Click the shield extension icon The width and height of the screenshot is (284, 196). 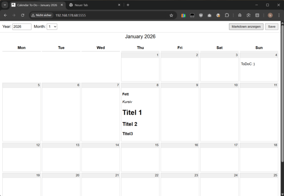click(201, 15)
